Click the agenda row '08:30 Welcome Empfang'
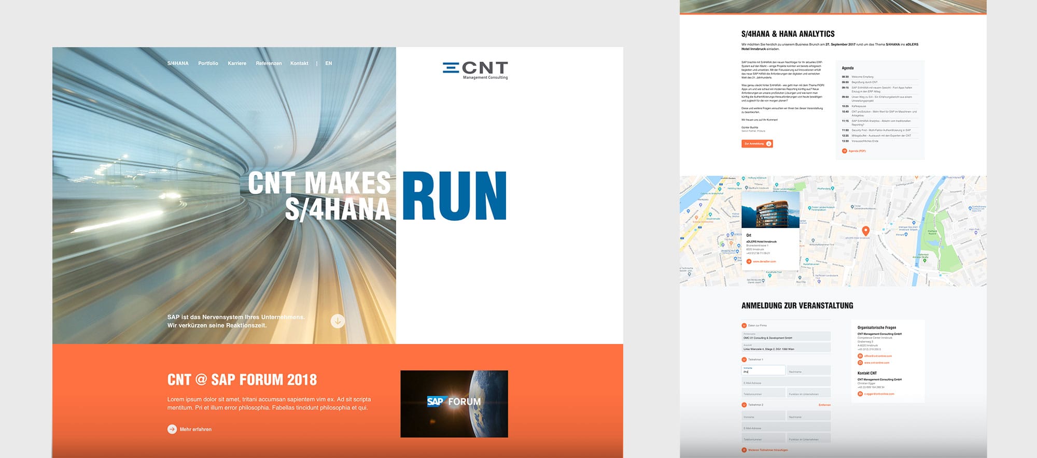The height and width of the screenshot is (458, 1037). pos(880,77)
